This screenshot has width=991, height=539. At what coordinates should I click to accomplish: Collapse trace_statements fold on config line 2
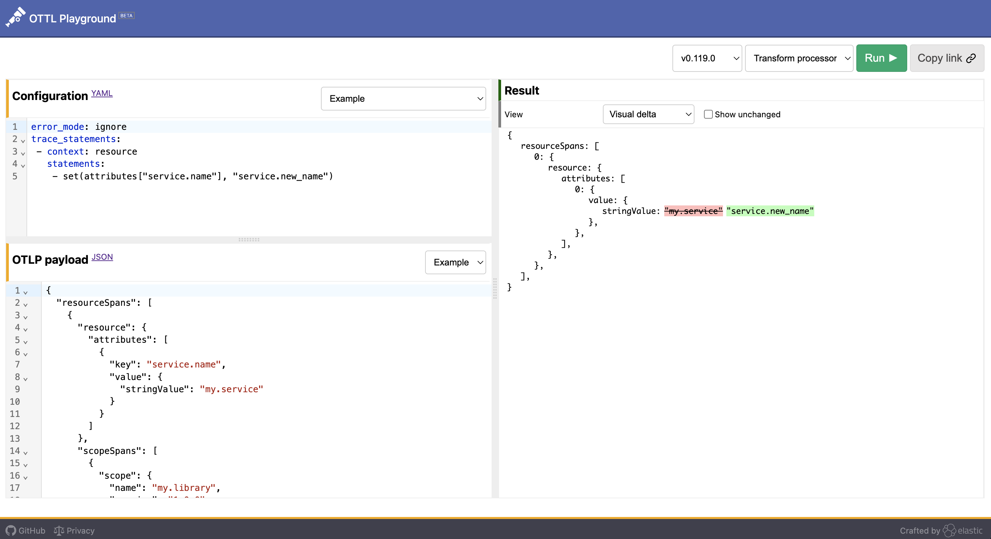[23, 141]
